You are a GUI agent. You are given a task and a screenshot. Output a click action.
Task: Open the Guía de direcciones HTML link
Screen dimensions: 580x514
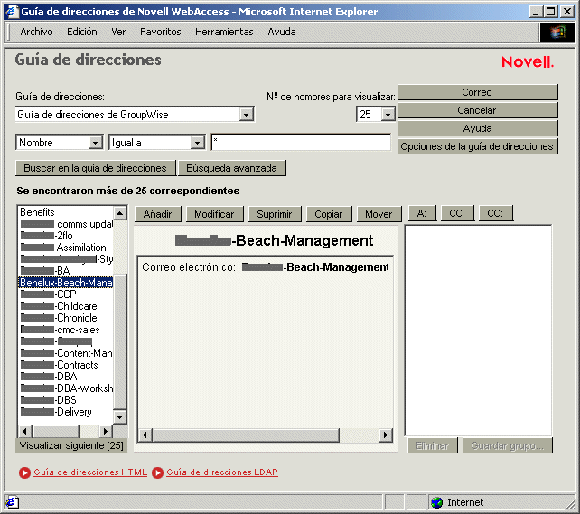[x=90, y=472]
